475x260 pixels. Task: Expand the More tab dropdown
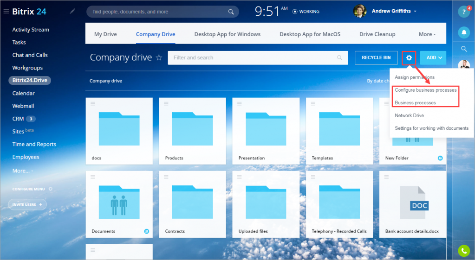click(x=427, y=34)
